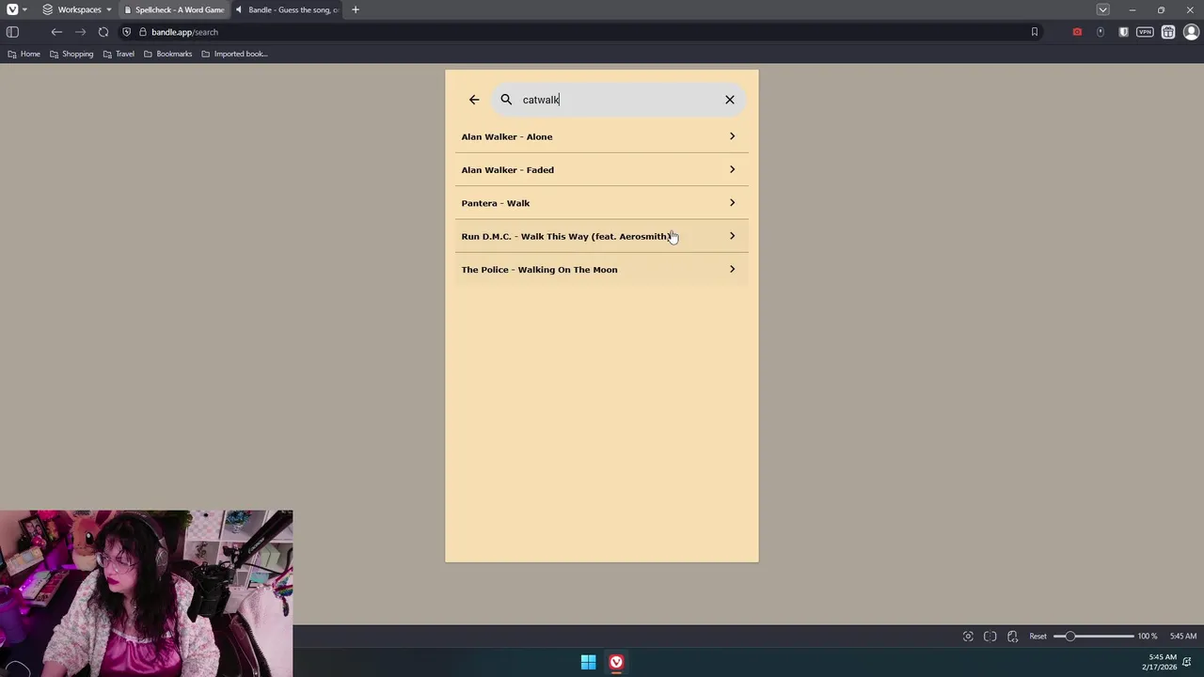Open the Travel bookmark folder
This screenshot has height=677, width=1204.
coord(119,54)
